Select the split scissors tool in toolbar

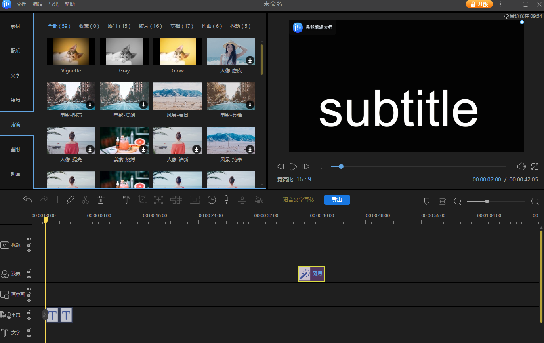click(85, 200)
